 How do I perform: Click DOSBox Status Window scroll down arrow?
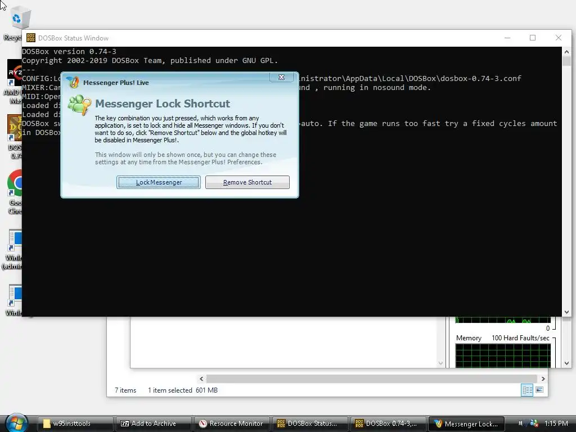click(566, 312)
